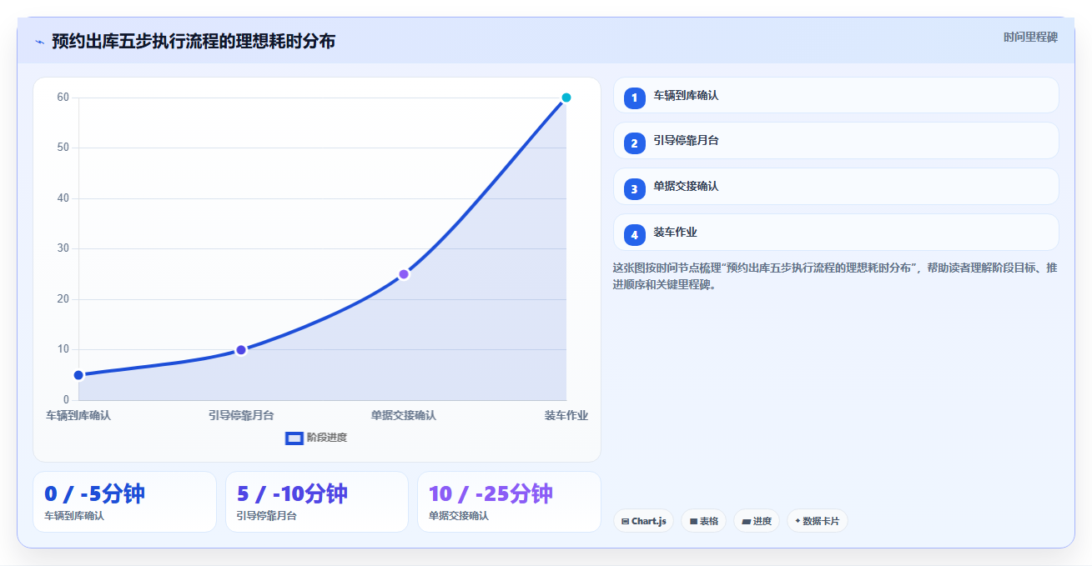
Task: Click the 5 / -10分钟 stat card
Action: (317, 502)
